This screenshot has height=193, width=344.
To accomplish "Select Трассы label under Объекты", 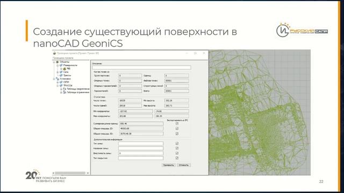I will pos(67,75).
